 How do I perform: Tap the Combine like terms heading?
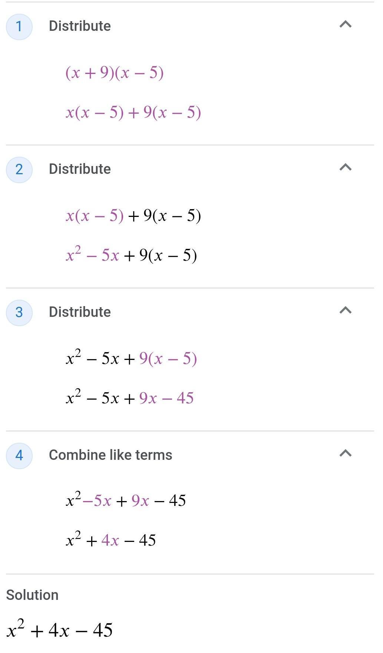(110, 455)
